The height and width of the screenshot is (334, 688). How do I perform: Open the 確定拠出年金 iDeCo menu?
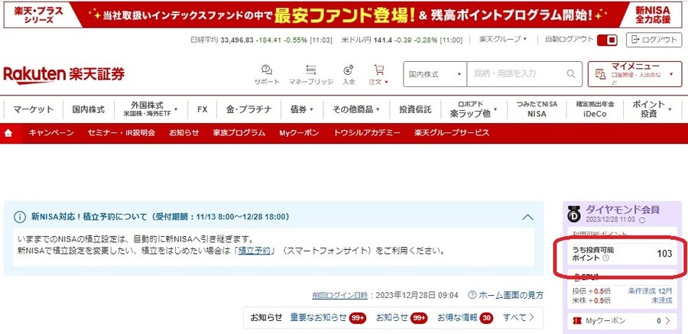tap(595, 110)
